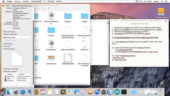Change javier privilege Lectura y escritura
Image resolution: width=170 pixels, height=96 pixels.
coord(23,77)
